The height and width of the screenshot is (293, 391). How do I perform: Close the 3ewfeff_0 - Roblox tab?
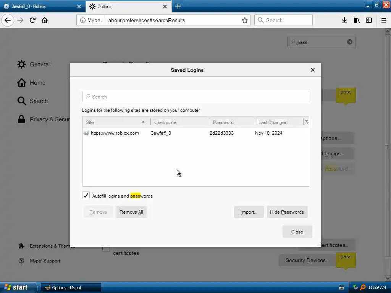[x=79, y=6]
